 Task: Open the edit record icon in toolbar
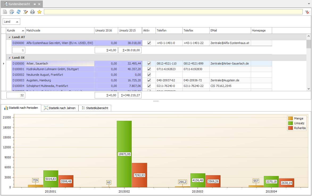point(12,12)
